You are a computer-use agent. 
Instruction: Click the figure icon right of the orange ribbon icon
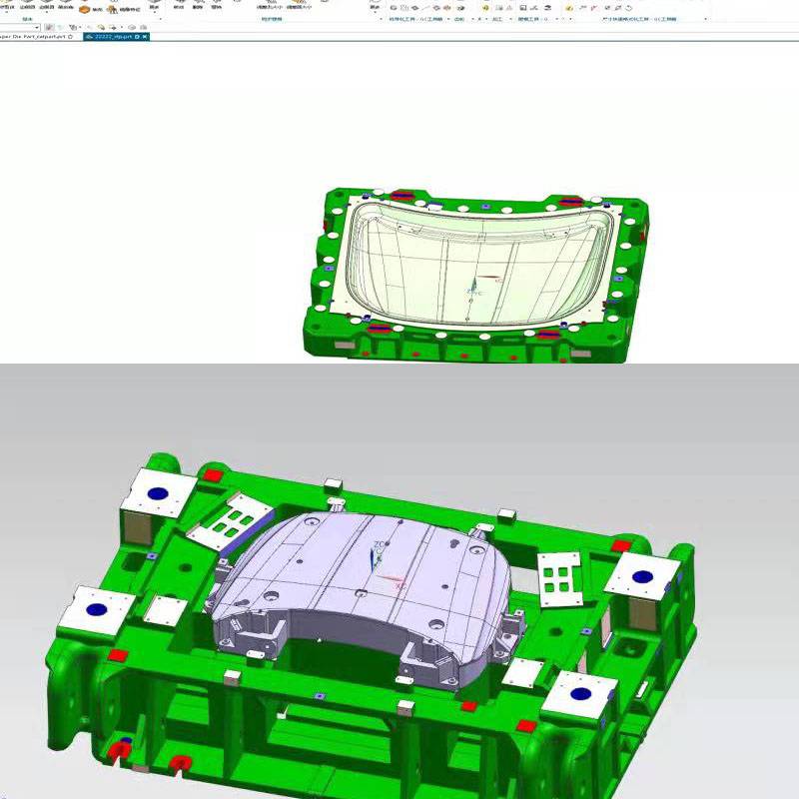pos(112,8)
